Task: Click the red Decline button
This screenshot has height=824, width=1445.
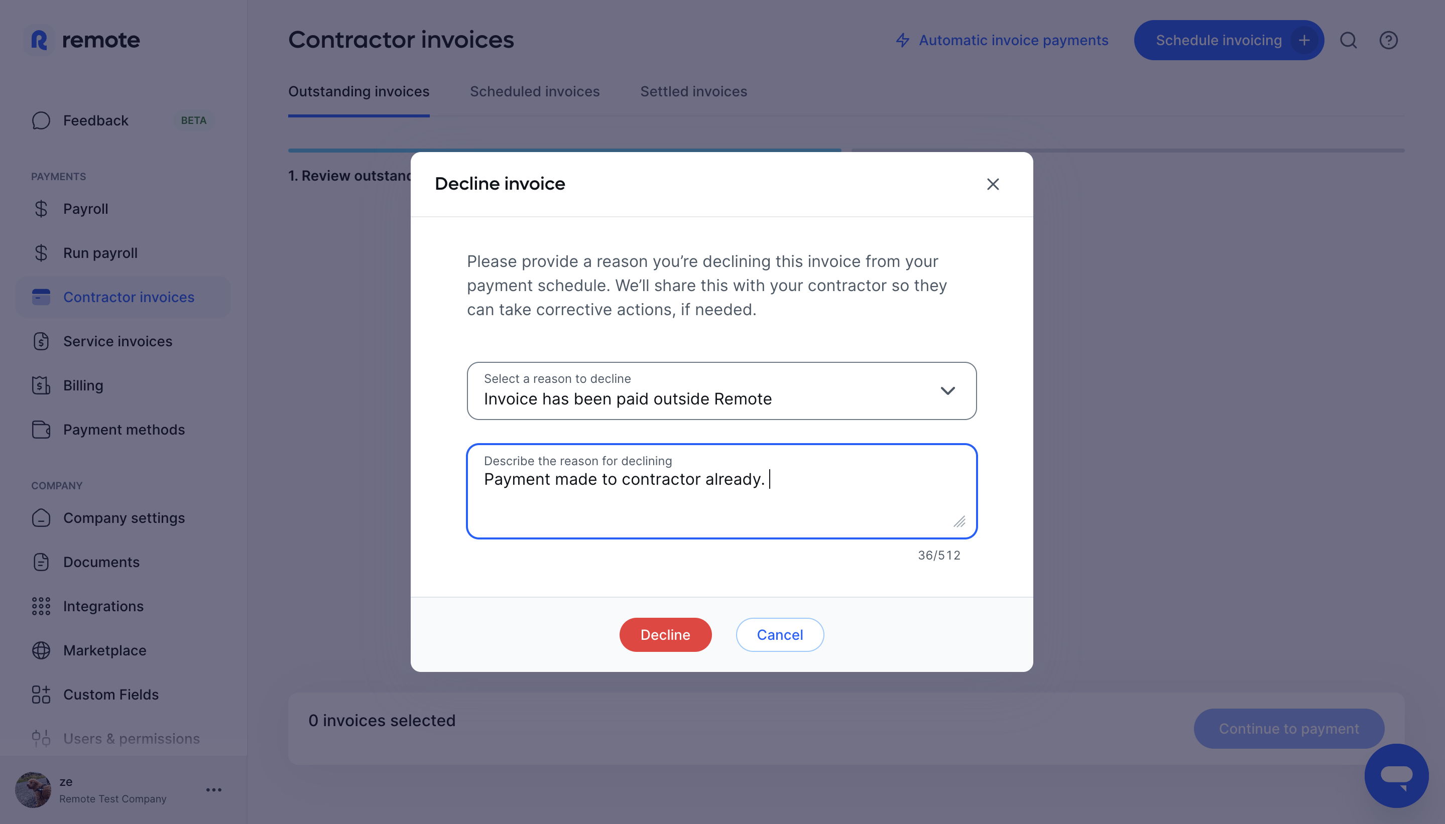Action: (665, 635)
